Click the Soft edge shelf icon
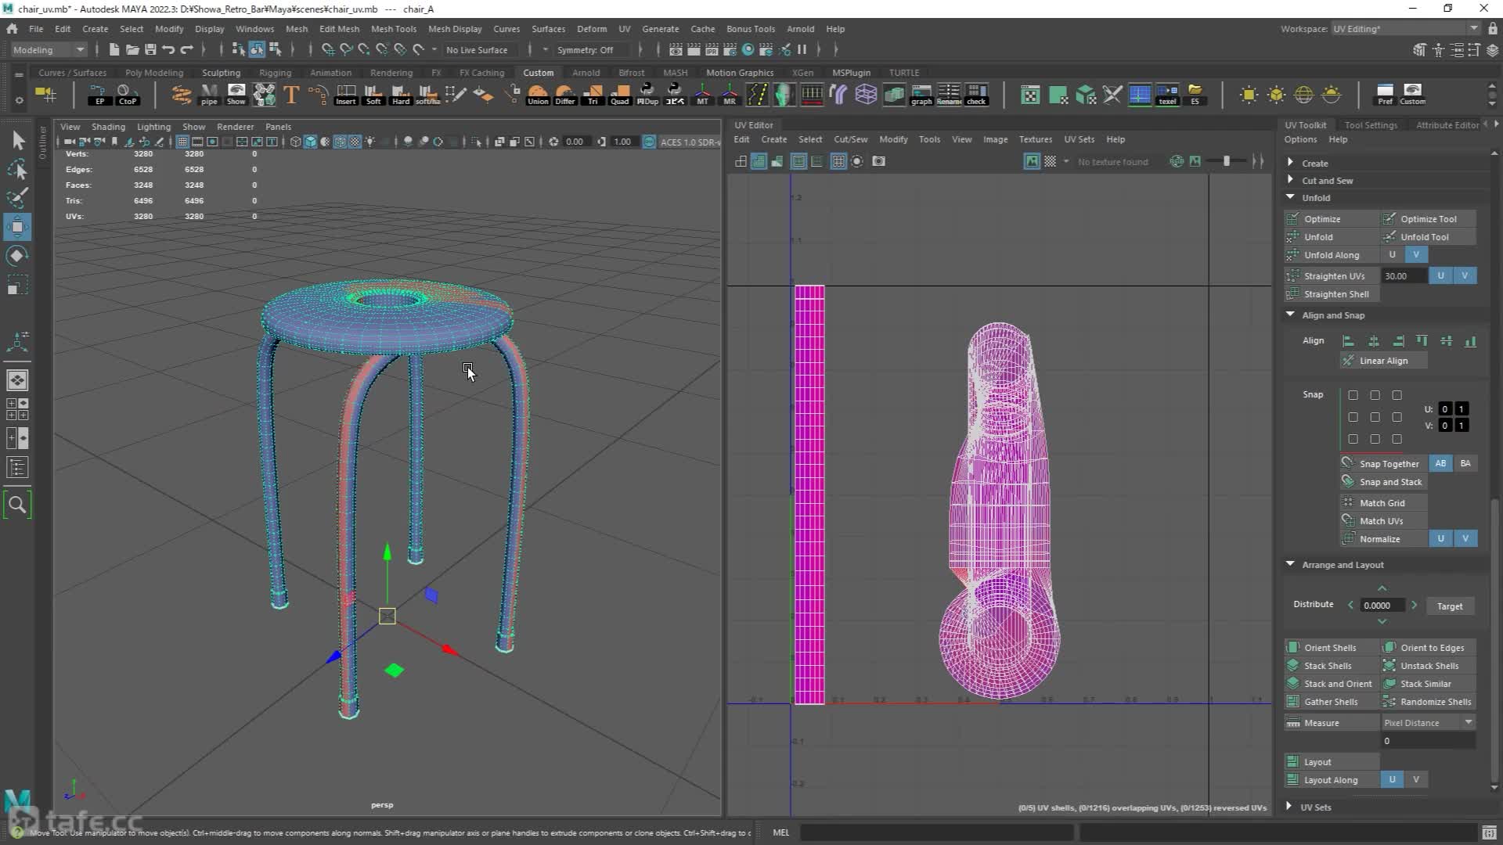The width and height of the screenshot is (1503, 845). click(x=373, y=95)
